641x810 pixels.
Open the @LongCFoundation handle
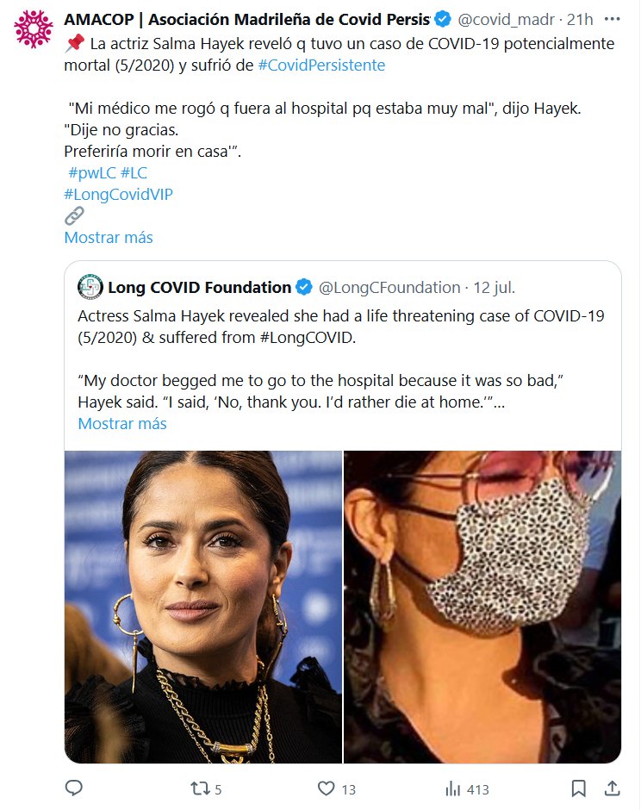[x=389, y=287]
